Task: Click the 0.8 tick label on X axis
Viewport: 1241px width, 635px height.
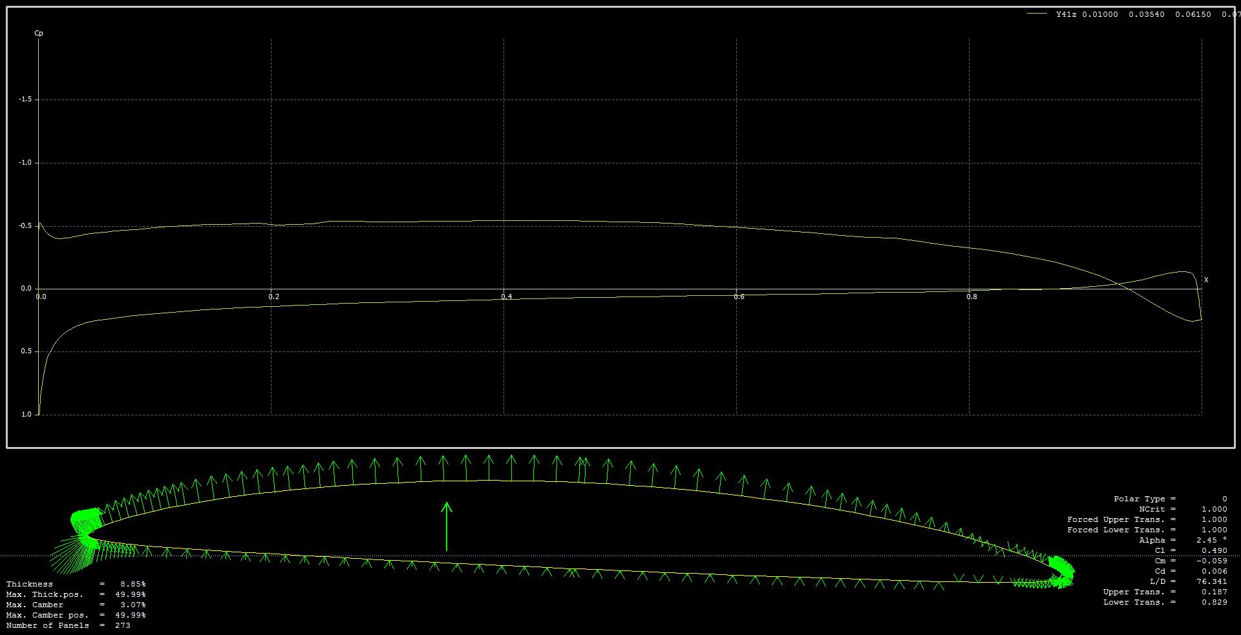Action: pos(971,297)
